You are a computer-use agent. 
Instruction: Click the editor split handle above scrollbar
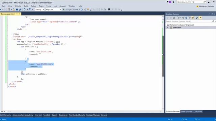pyautogui.click(x=163, y=17)
